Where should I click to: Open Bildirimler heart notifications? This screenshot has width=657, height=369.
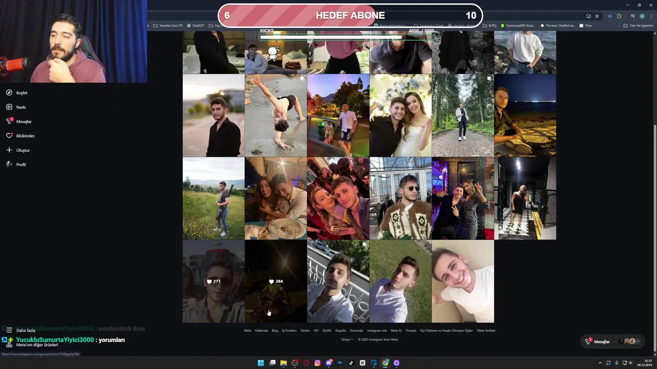[21, 136]
